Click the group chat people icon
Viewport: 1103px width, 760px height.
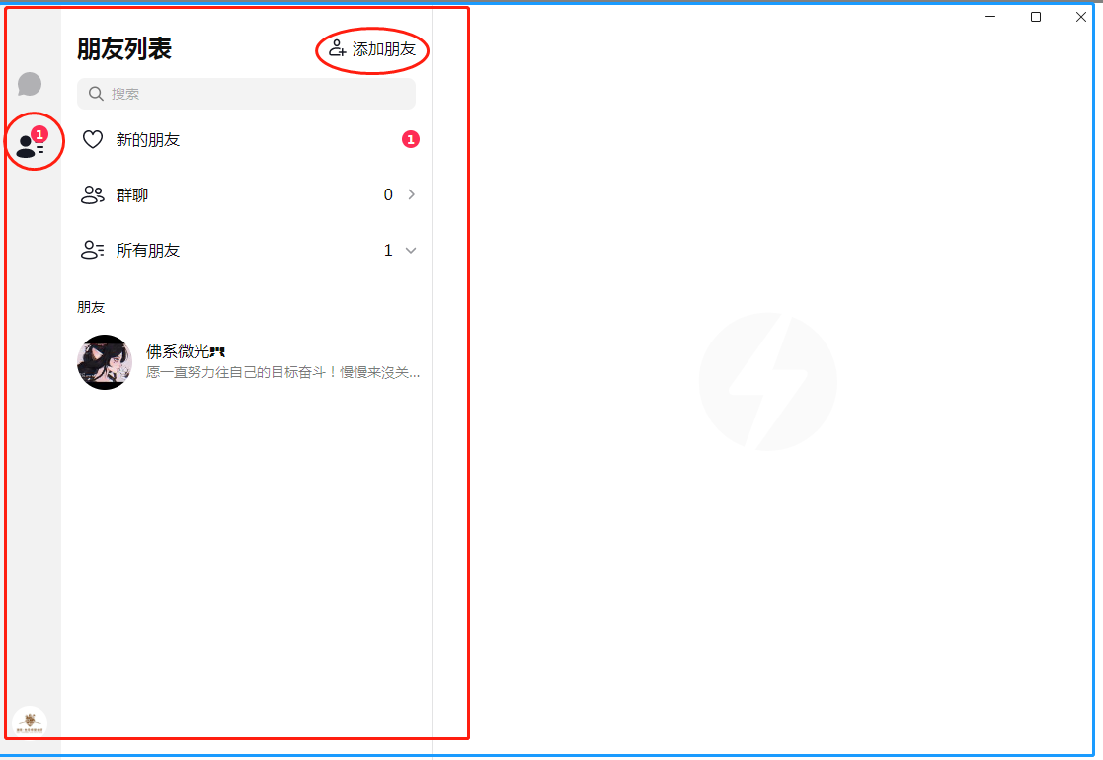coord(93,194)
